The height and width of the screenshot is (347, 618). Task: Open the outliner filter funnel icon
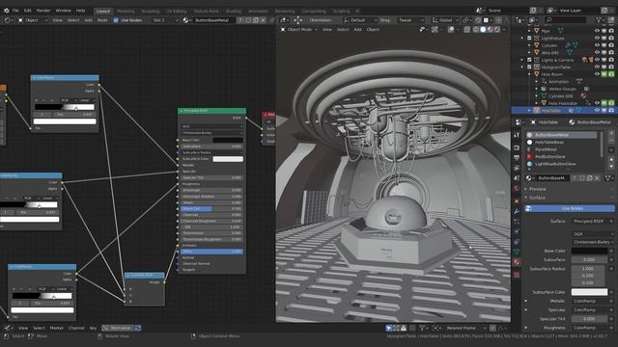coord(600,19)
